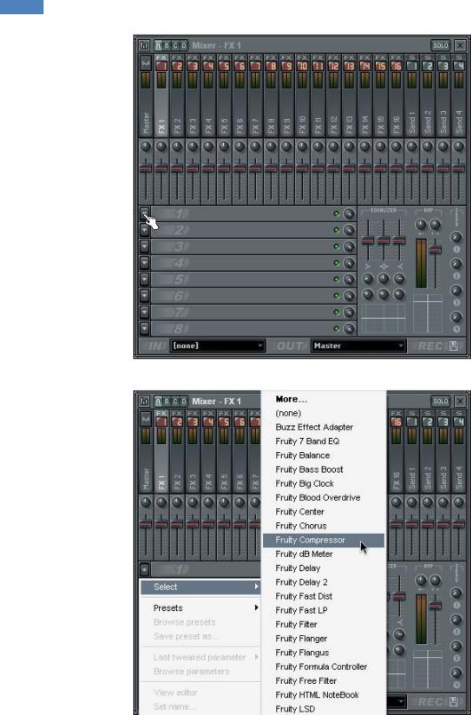Image resolution: width=471 pixels, height=715 pixels.
Task: Click Send 4 pan knob in mixer with plugin menu
Action: coord(459,502)
